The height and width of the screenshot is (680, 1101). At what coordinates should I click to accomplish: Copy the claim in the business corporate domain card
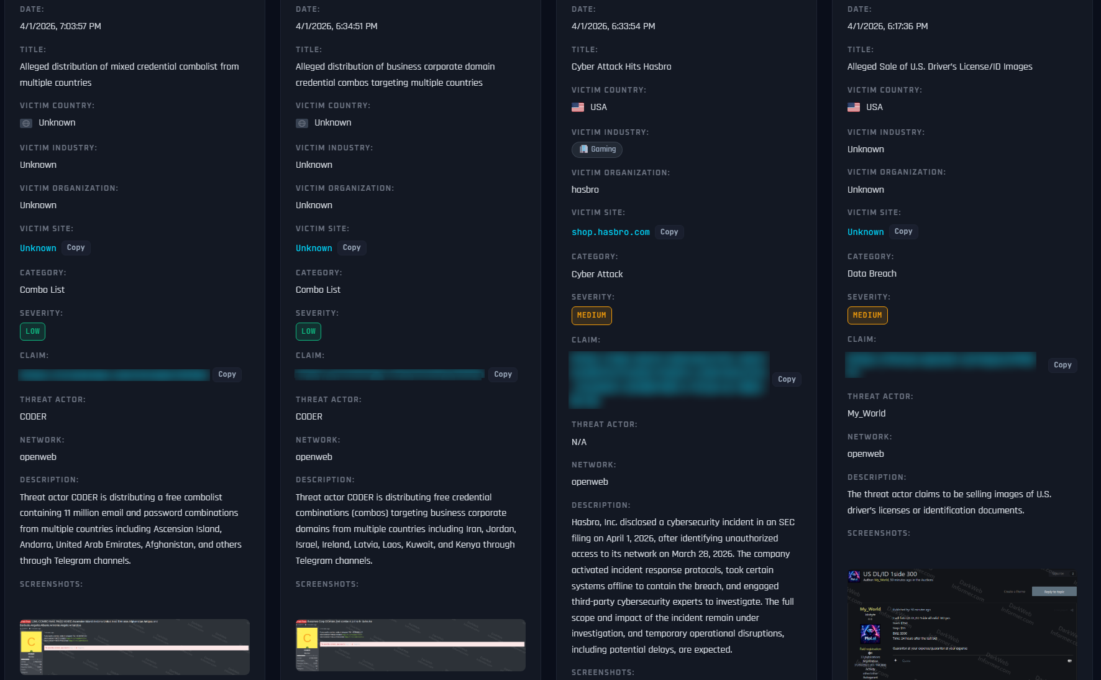[x=503, y=374]
